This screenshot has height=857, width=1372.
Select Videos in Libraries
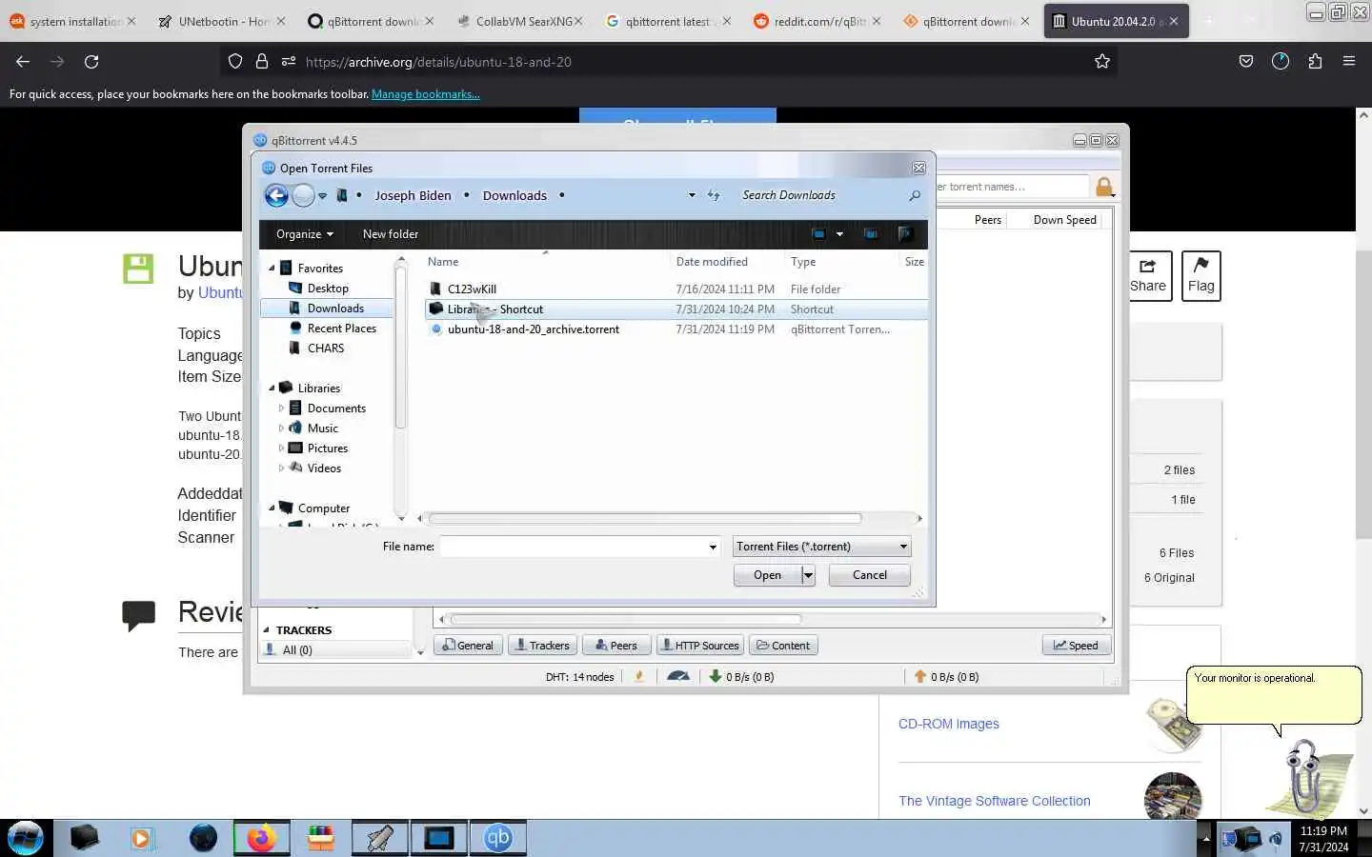pyautogui.click(x=324, y=468)
